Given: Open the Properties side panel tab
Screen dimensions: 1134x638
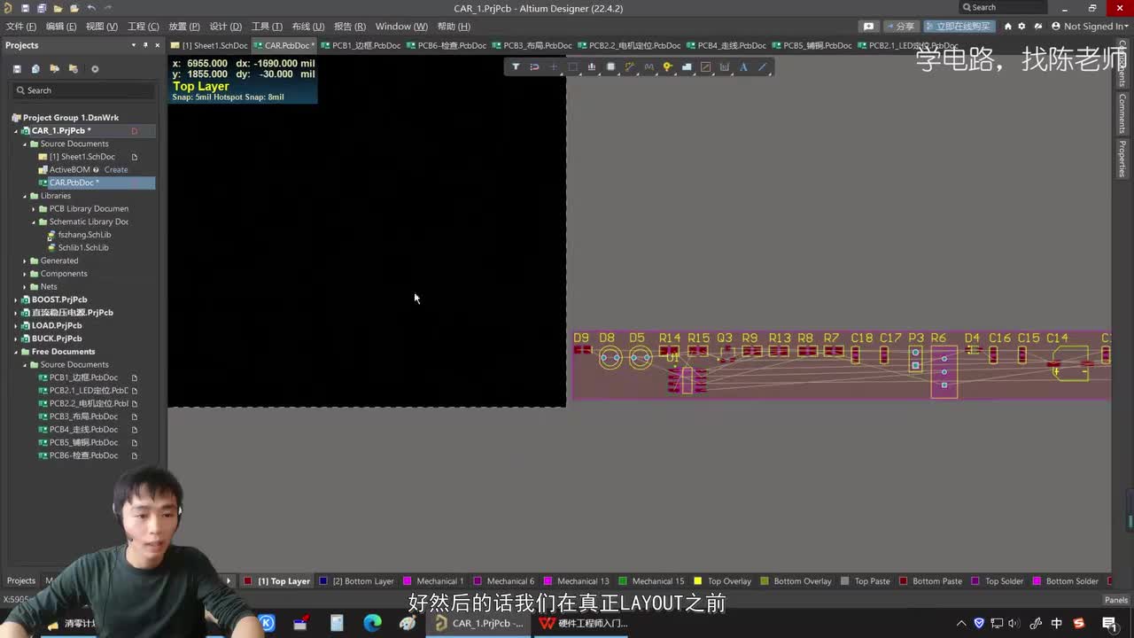Looking at the screenshot, I should (x=1122, y=159).
